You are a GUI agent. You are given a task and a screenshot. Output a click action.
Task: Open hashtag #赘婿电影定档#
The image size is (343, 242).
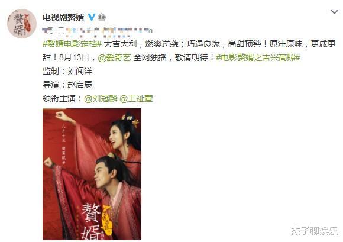coord(72,44)
